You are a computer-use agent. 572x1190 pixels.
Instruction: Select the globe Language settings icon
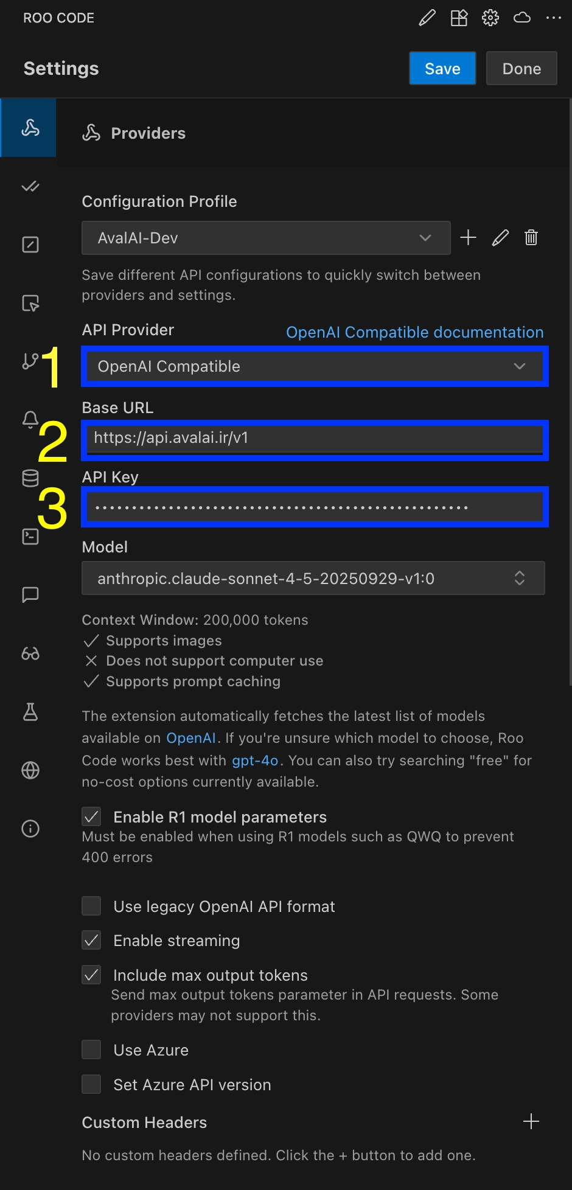(x=30, y=770)
